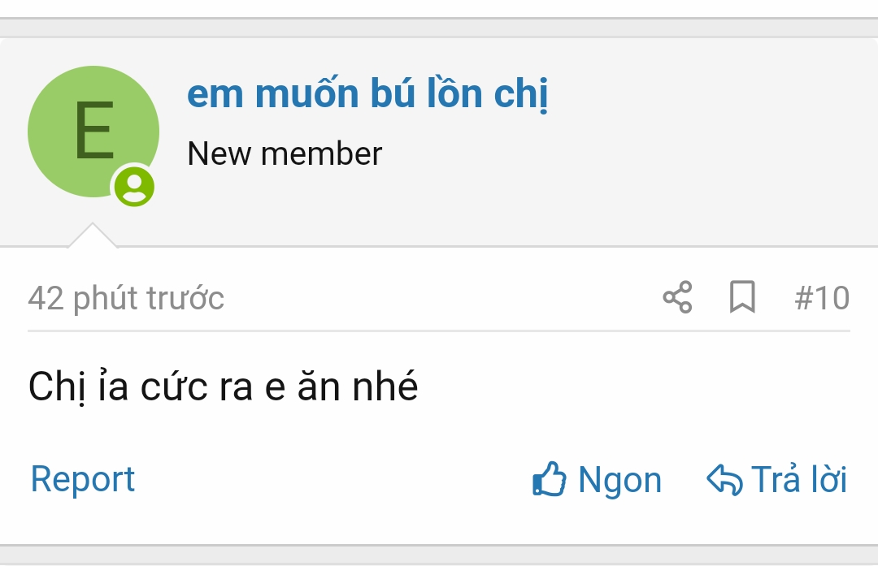Report this post
Image resolution: width=878 pixels, height=566 pixels.
coord(83,479)
